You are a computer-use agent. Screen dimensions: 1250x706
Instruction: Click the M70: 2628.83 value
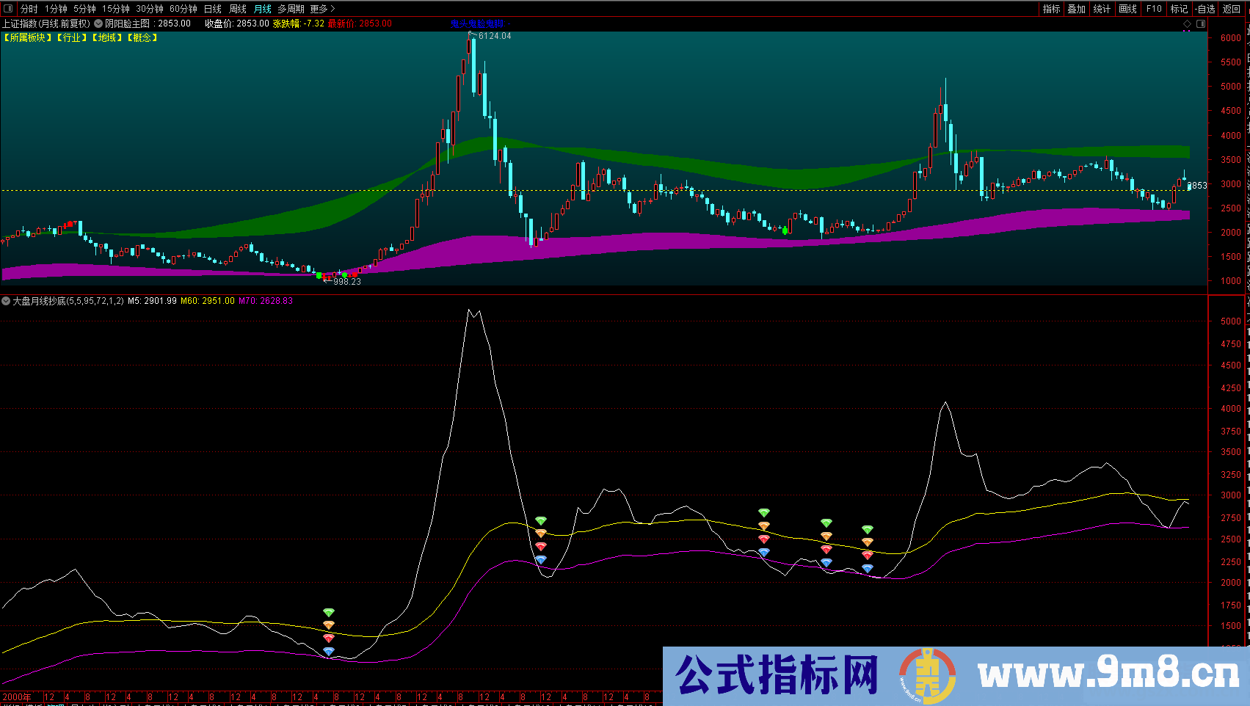coord(266,301)
